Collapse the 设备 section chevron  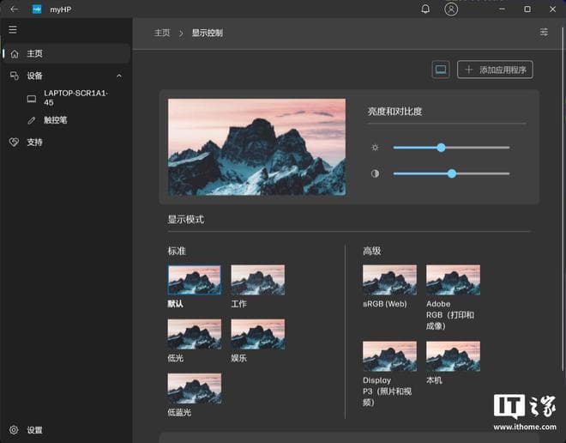point(118,76)
